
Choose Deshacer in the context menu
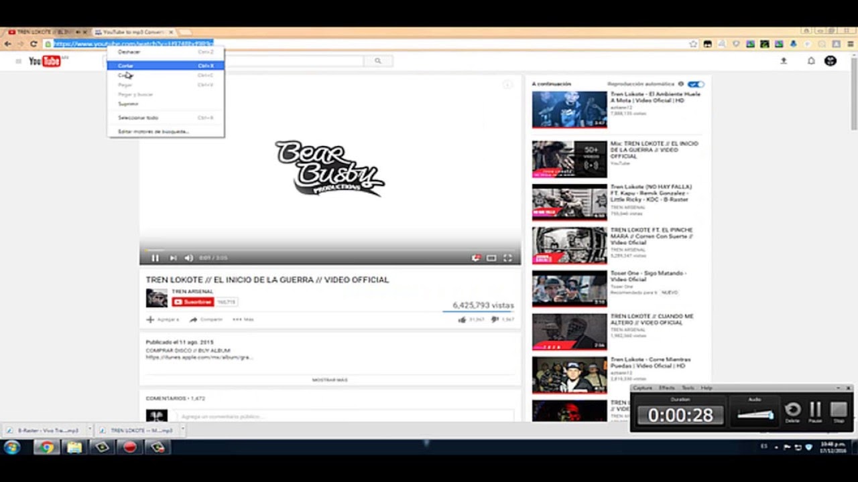[166, 52]
